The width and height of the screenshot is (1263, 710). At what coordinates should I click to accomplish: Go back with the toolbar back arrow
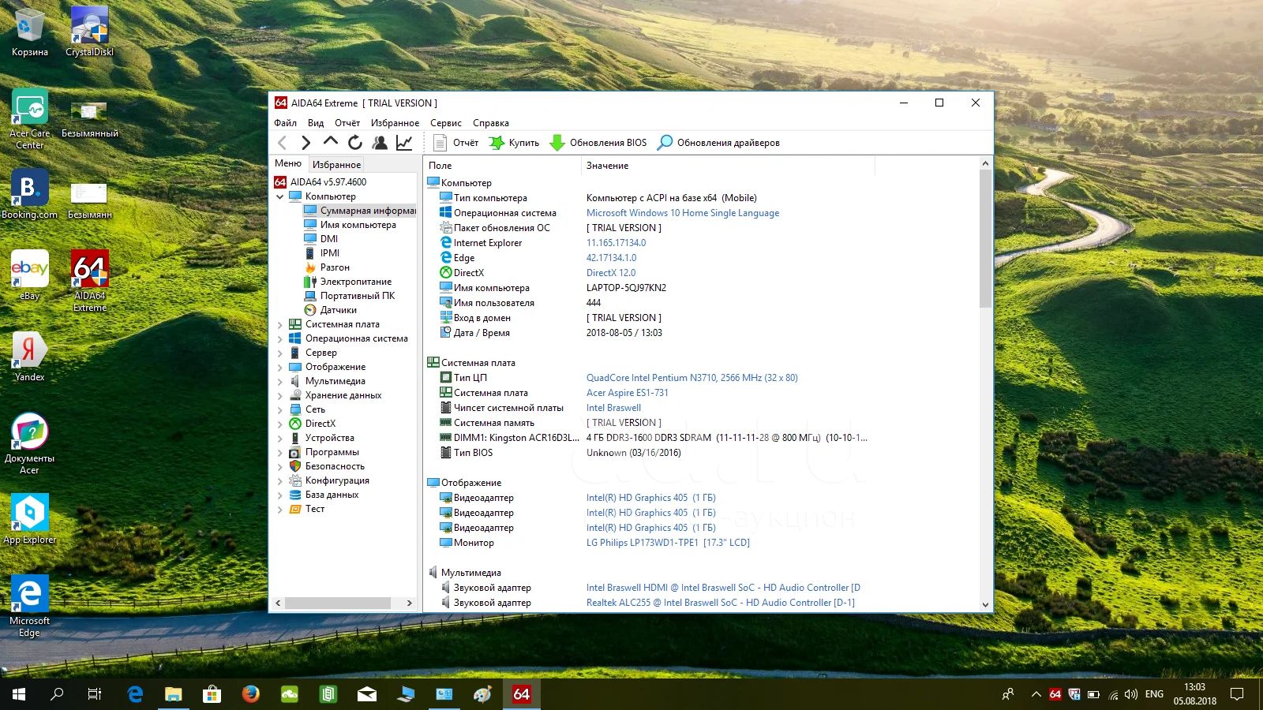pos(283,143)
